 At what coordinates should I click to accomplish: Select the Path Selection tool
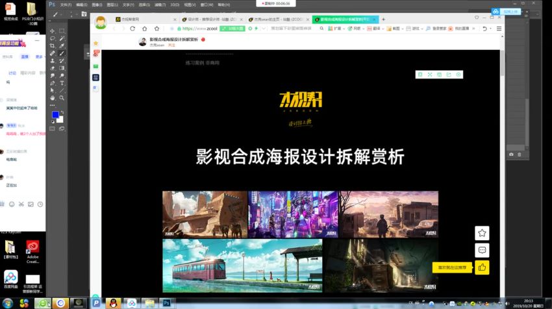click(52, 90)
